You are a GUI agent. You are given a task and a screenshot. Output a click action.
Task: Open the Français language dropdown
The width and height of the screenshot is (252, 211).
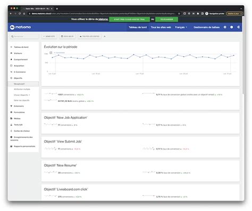click(x=181, y=27)
